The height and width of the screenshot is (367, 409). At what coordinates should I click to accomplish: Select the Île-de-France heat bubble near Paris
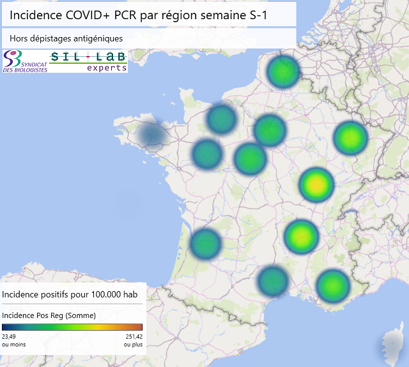[270, 130]
